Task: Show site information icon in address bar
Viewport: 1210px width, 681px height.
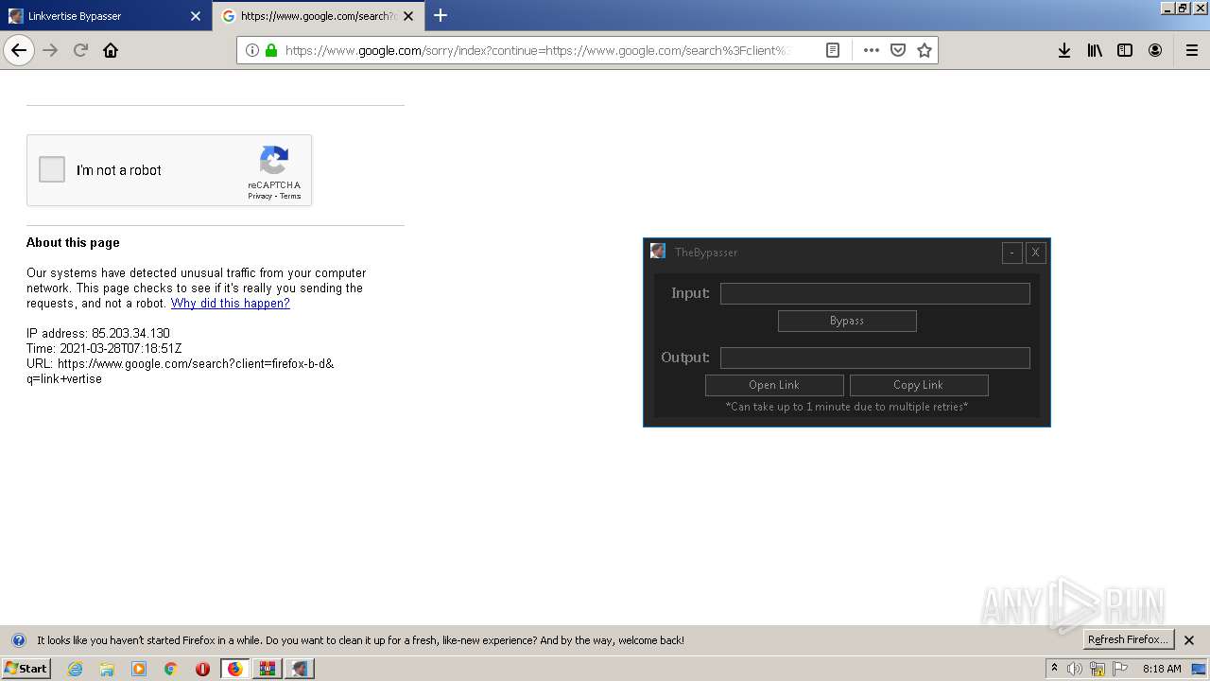Action: (251, 50)
